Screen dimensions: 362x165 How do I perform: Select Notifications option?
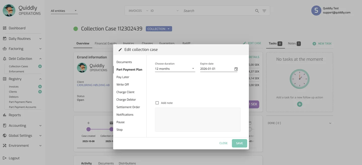point(125,115)
